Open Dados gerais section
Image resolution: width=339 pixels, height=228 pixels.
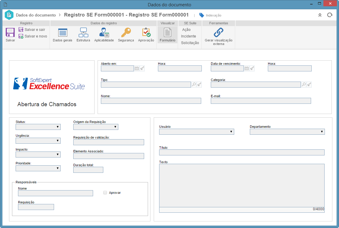pos(63,33)
